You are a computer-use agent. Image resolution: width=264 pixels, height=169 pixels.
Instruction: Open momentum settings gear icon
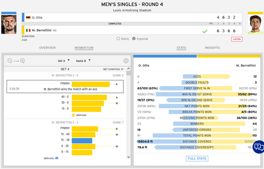126,61
